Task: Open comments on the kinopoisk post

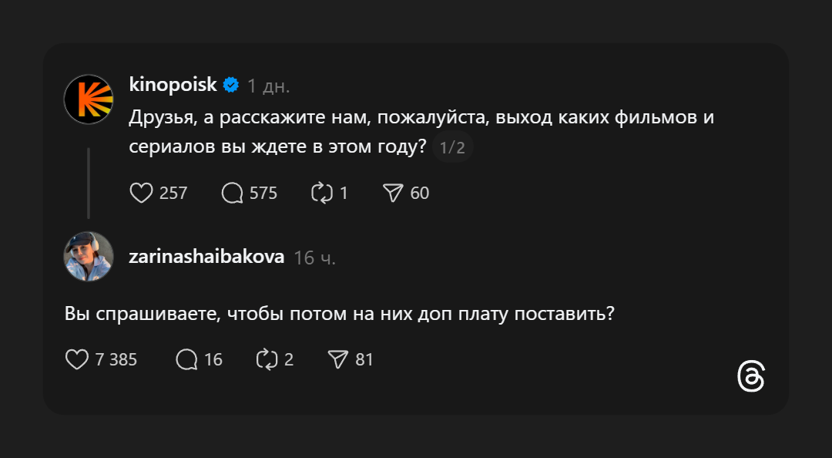Action: [x=233, y=192]
